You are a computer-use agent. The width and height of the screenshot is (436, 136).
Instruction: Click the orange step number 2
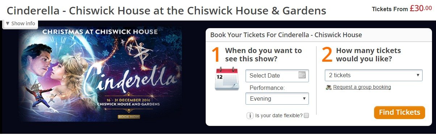[x=327, y=55]
